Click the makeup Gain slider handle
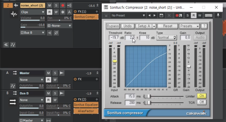Viewport: 226px width, 122px height. pos(189,67)
